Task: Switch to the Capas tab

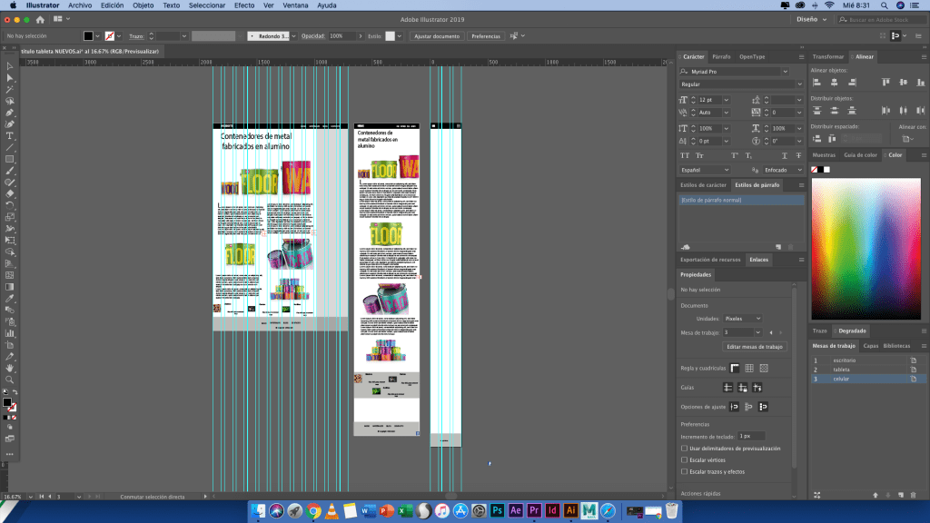Action: 869,346
